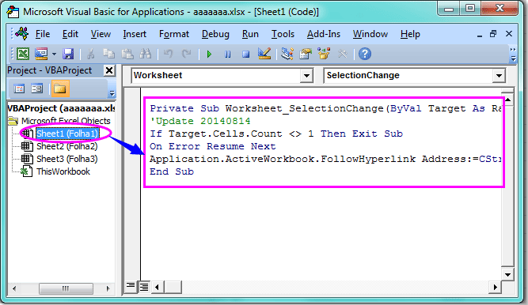Toggle Folders view in Project pane
Screen dimensions: 528x305
coord(60,88)
